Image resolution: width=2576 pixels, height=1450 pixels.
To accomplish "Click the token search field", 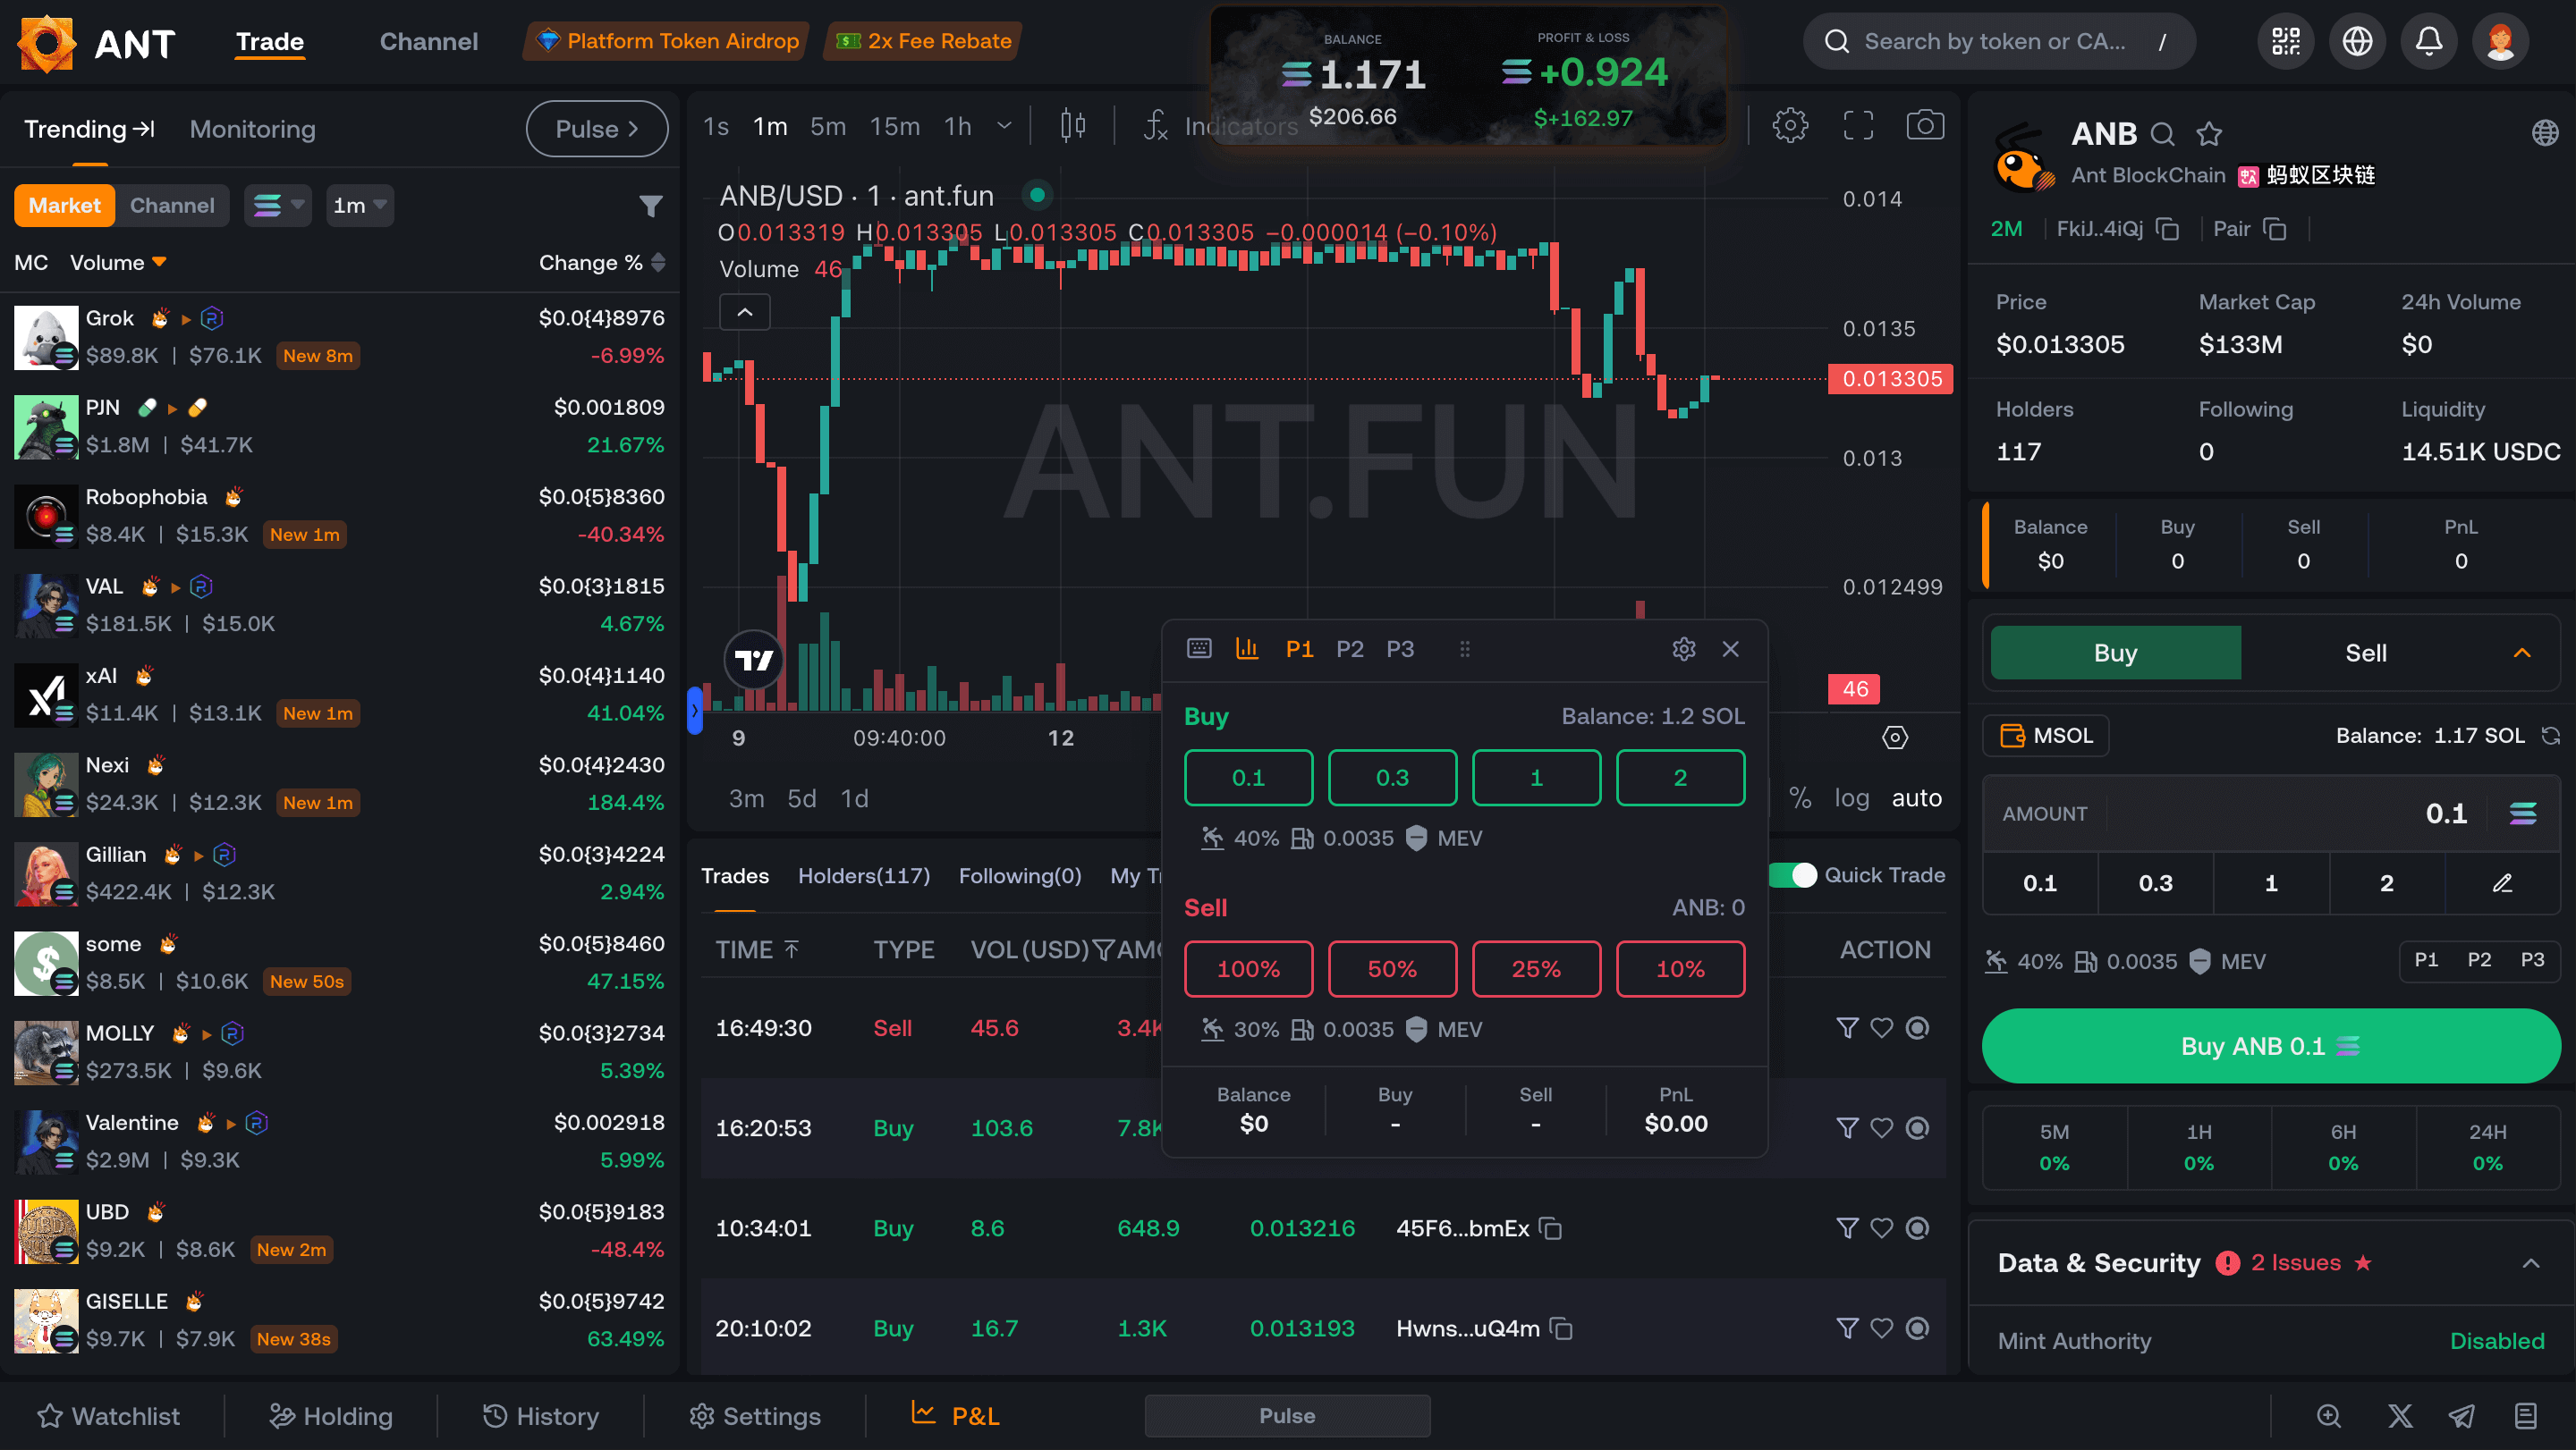I will 1999,41.
